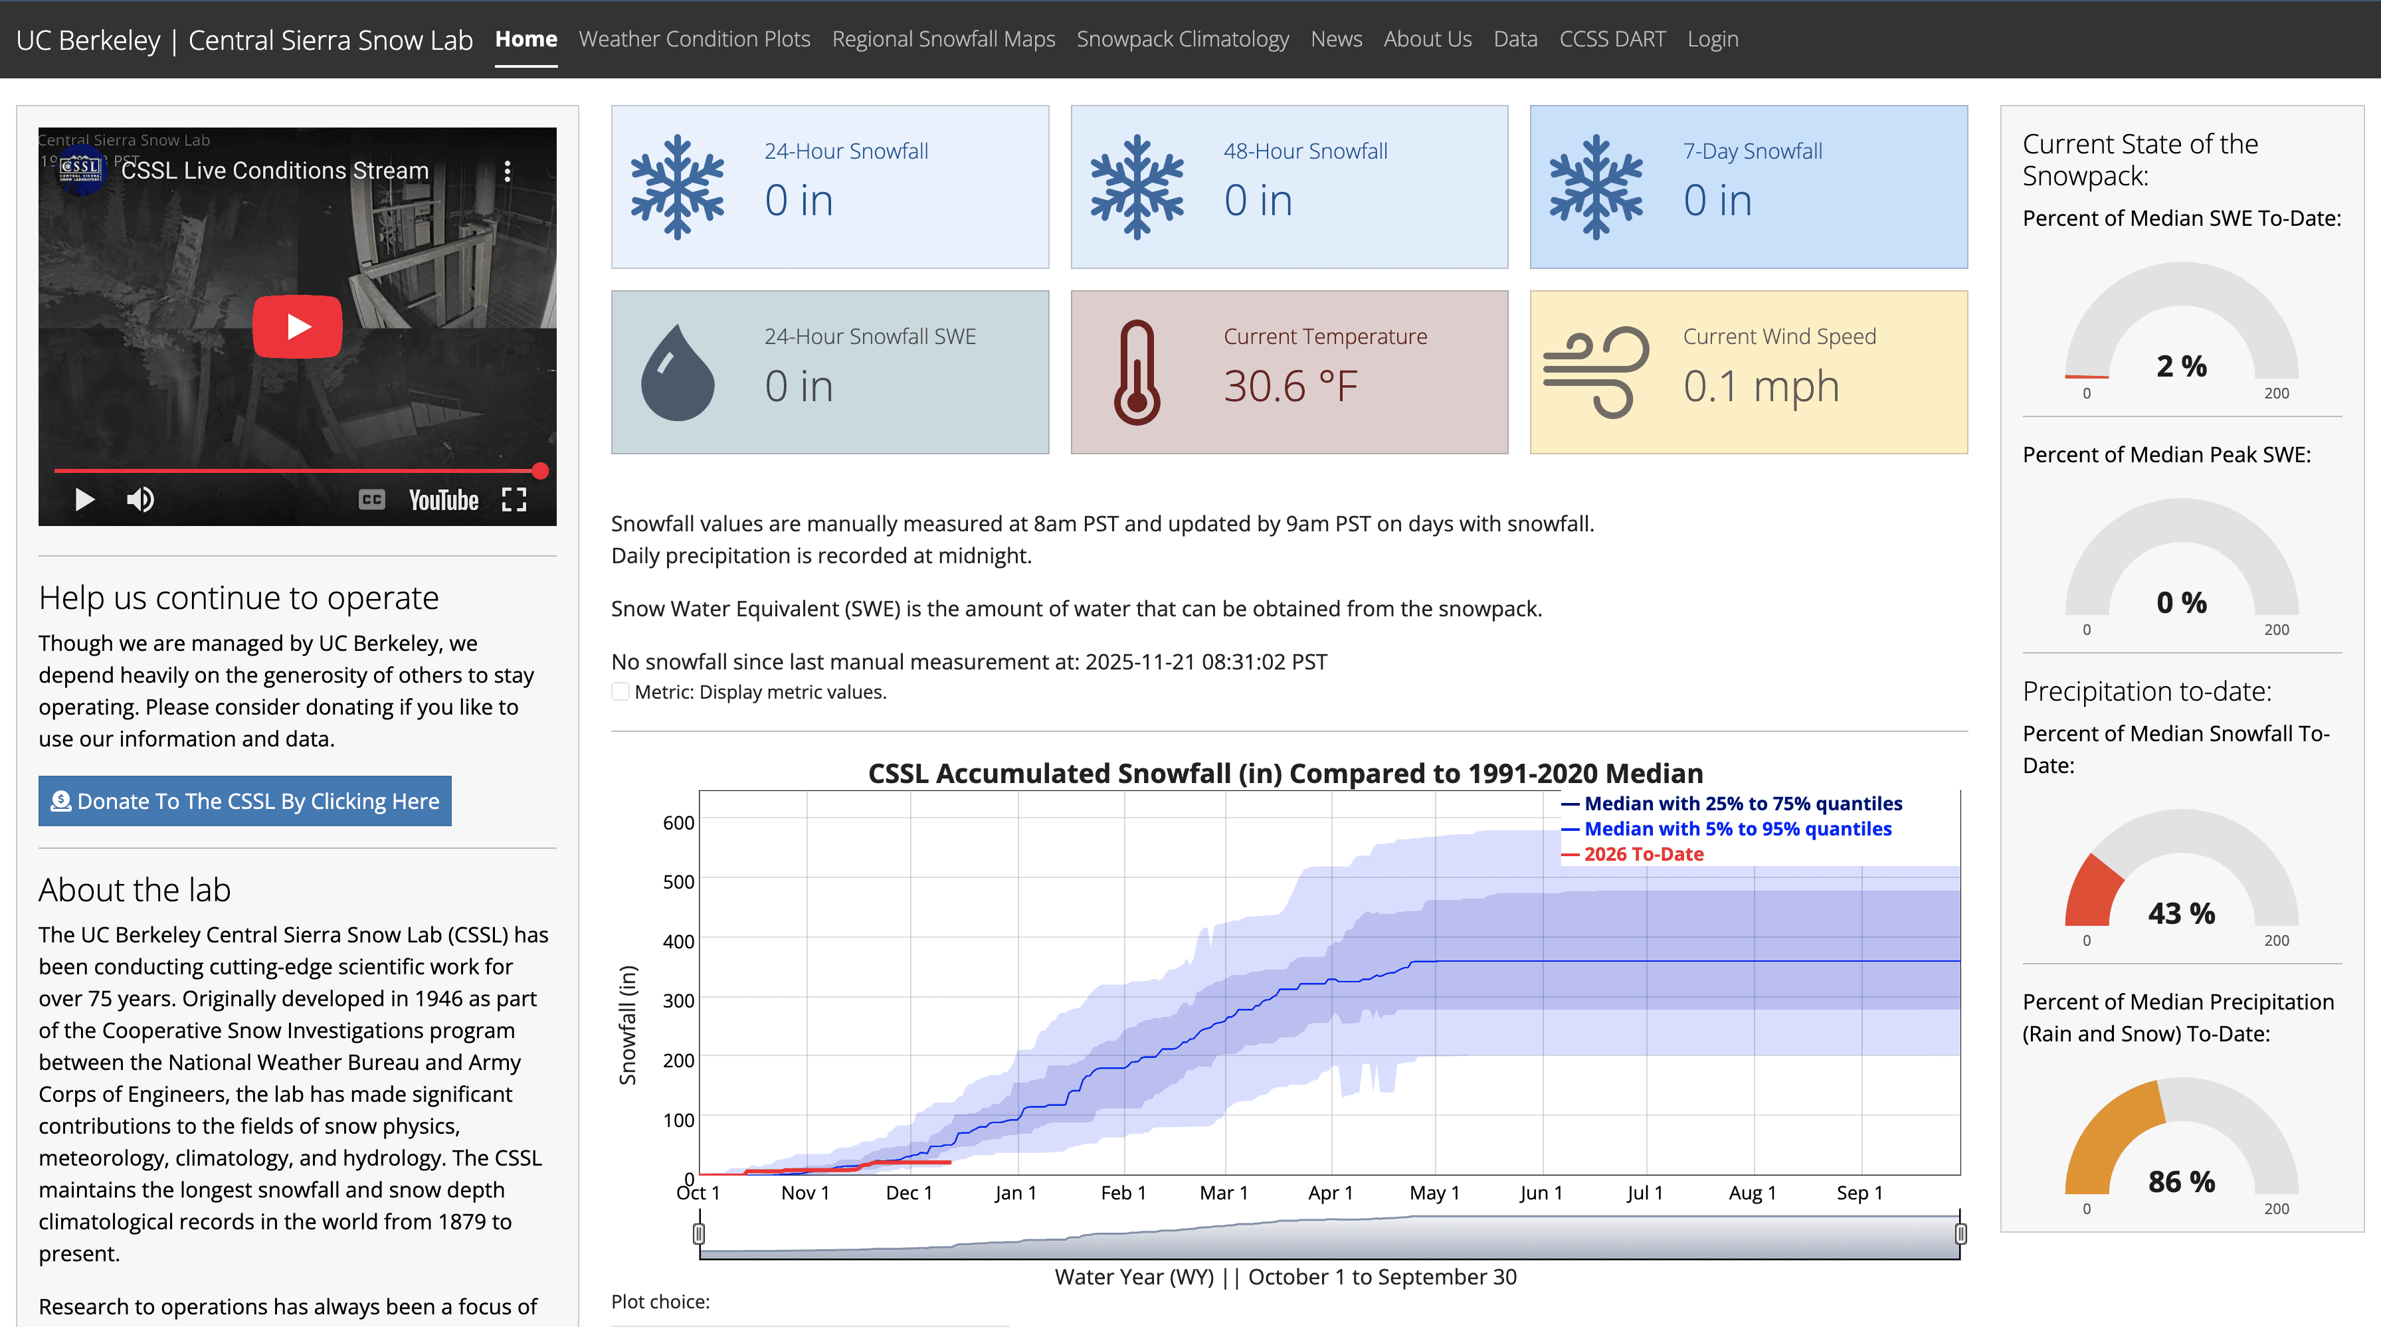Open the video's three-dot options menu
The height and width of the screenshot is (1327, 2381).
click(508, 171)
